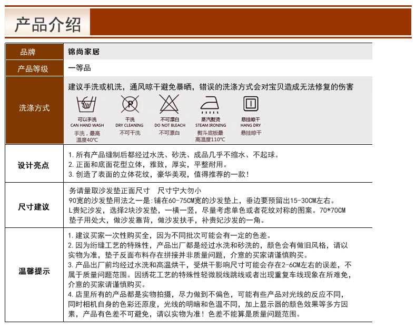Click the 设计亮点 row heading
Screen dimensions: 416x329
[x=34, y=165]
